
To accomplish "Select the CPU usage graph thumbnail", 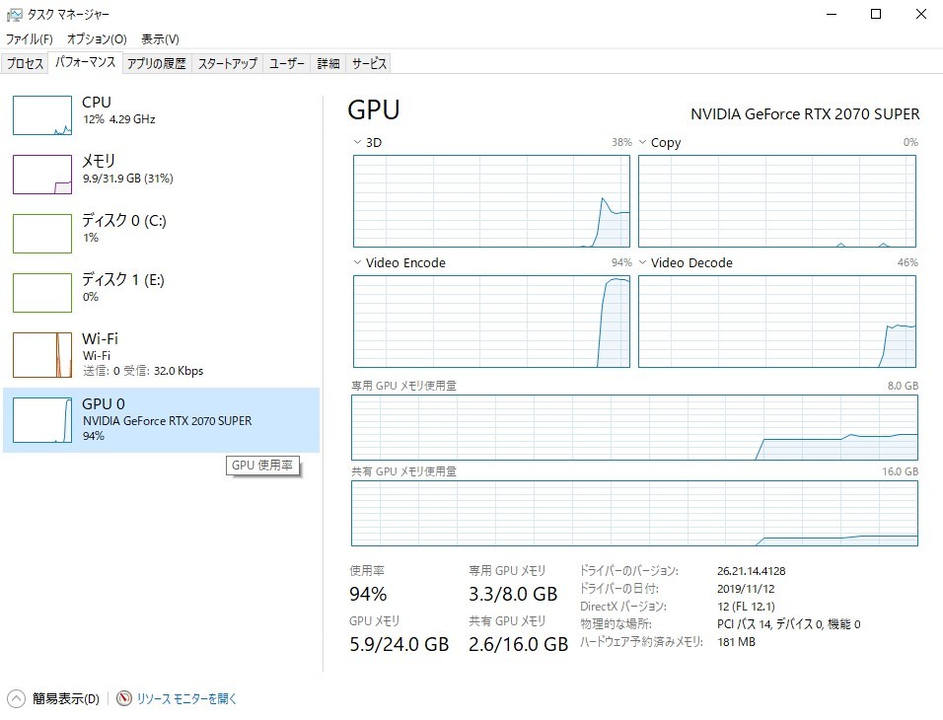I will click(x=42, y=114).
